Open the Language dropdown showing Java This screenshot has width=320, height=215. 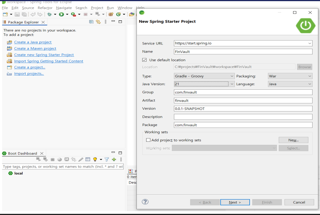[310, 84]
